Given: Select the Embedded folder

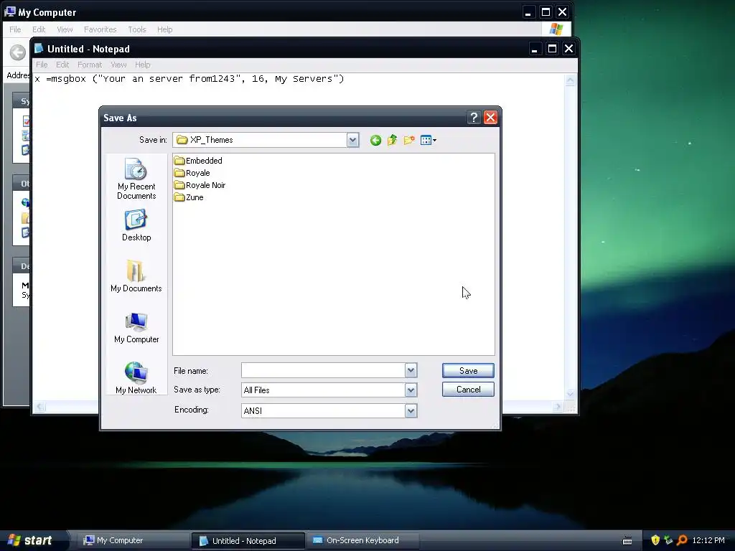Looking at the screenshot, I should coord(198,161).
